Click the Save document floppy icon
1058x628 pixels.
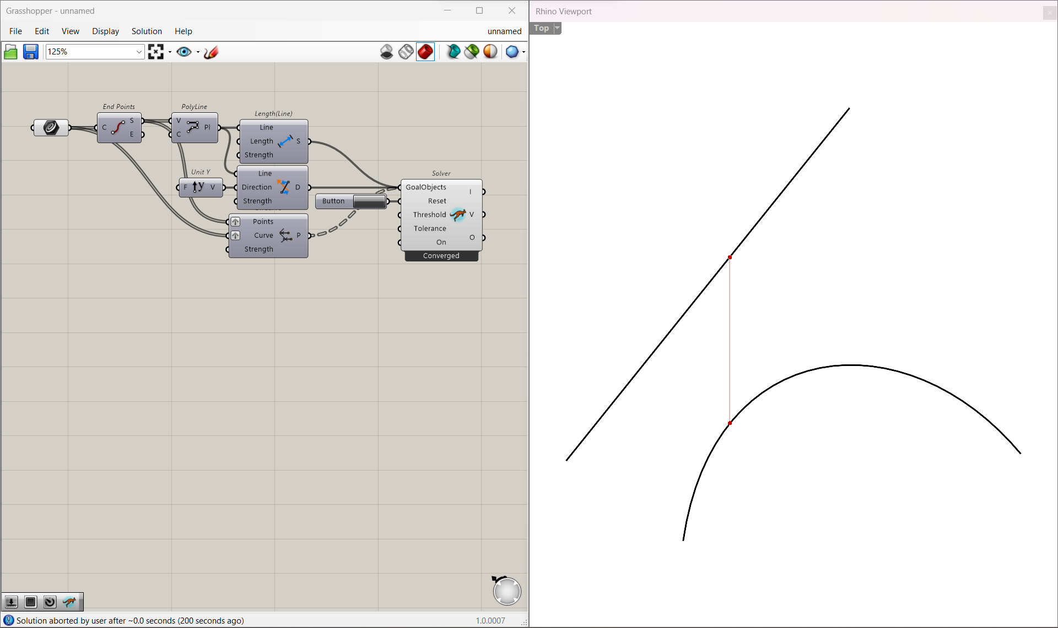coord(30,52)
